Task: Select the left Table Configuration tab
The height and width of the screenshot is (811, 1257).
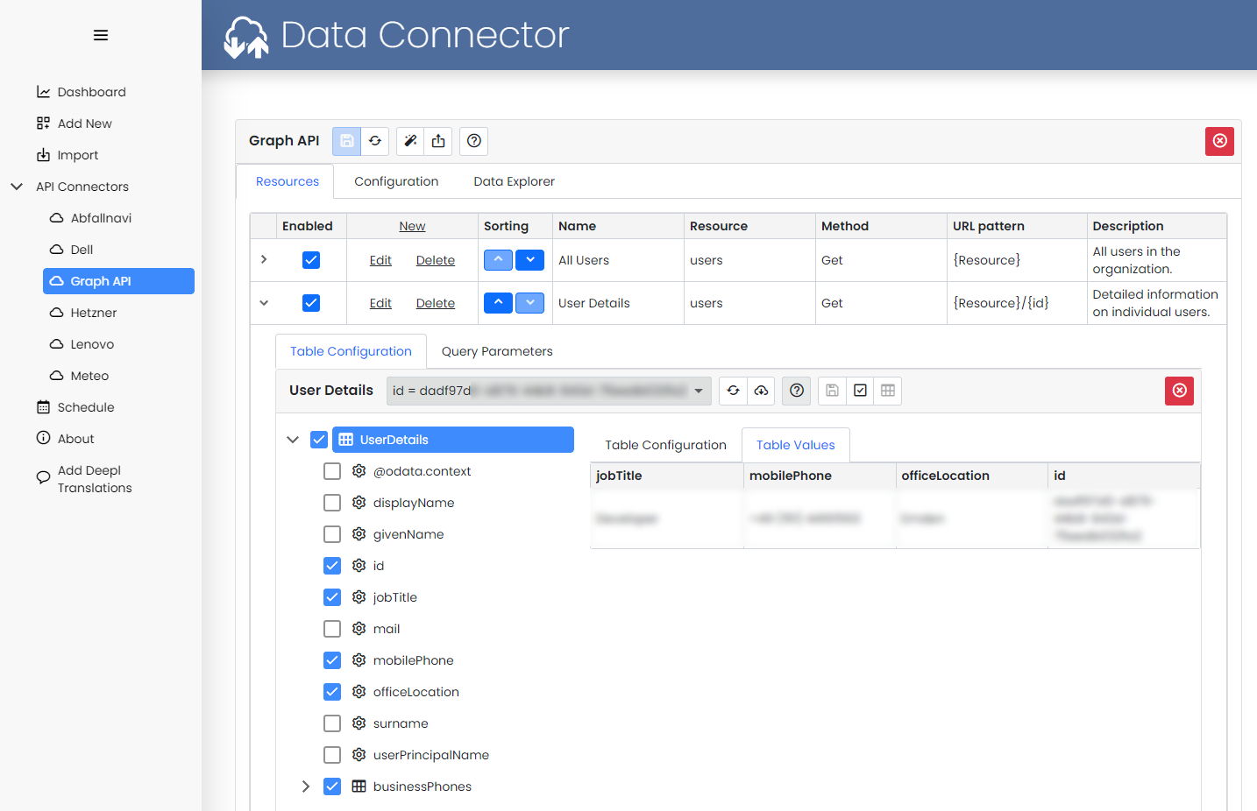Action: pyautogui.click(x=351, y=351)
